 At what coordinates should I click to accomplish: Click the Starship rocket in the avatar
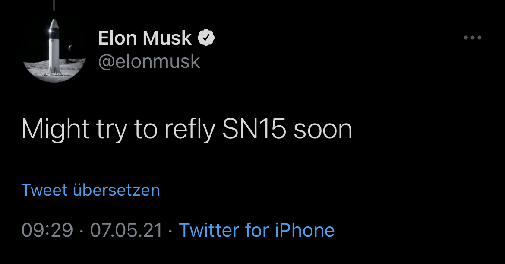pos(54,47)
